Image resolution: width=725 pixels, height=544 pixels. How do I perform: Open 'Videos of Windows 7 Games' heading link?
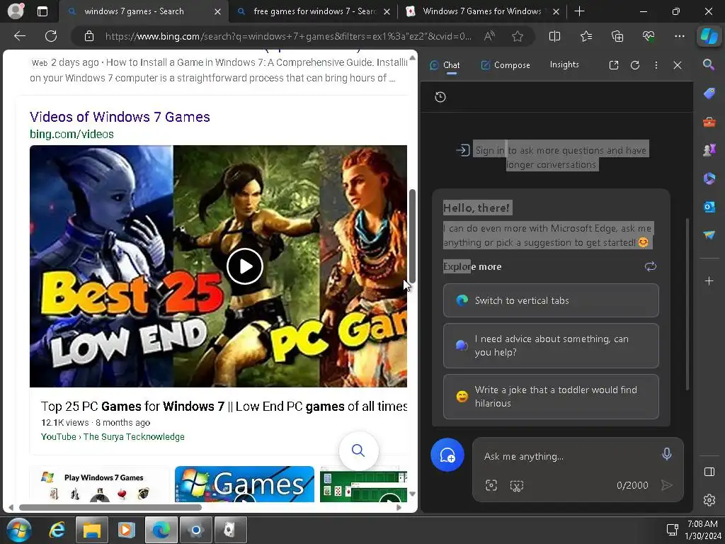[x=120, y=117]
